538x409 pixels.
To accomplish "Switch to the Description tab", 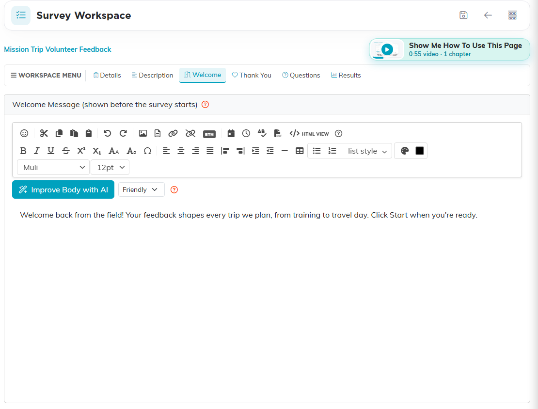I will (x=152, y=76).
